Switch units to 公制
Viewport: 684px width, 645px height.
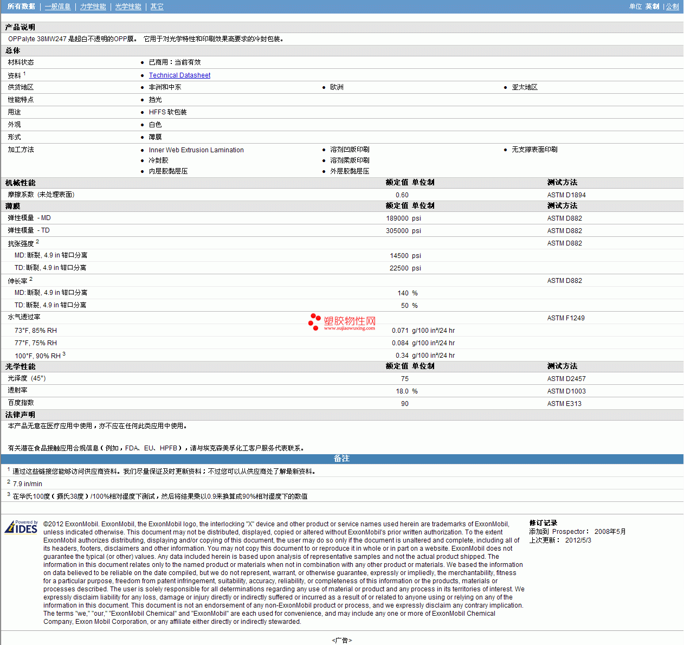(672, 7)
